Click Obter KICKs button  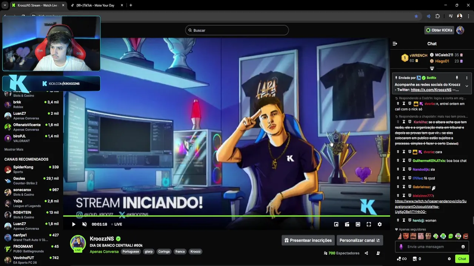[439, 30]
